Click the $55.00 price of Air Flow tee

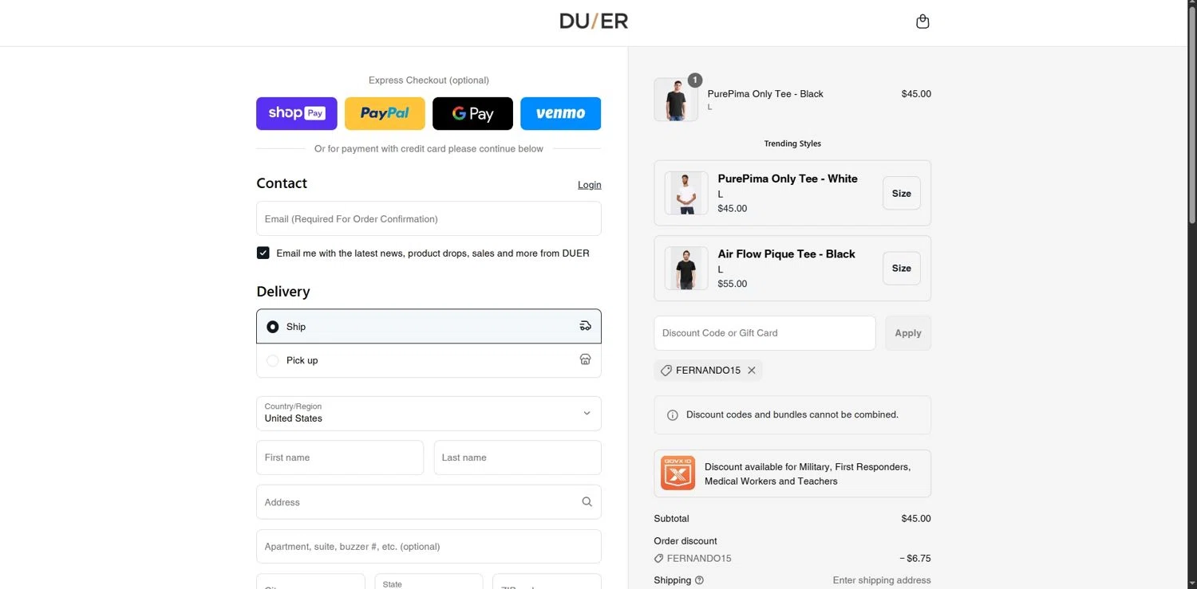pos(733,284)
